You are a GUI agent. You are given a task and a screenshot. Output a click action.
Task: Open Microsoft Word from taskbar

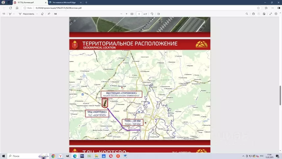point(125,156)
